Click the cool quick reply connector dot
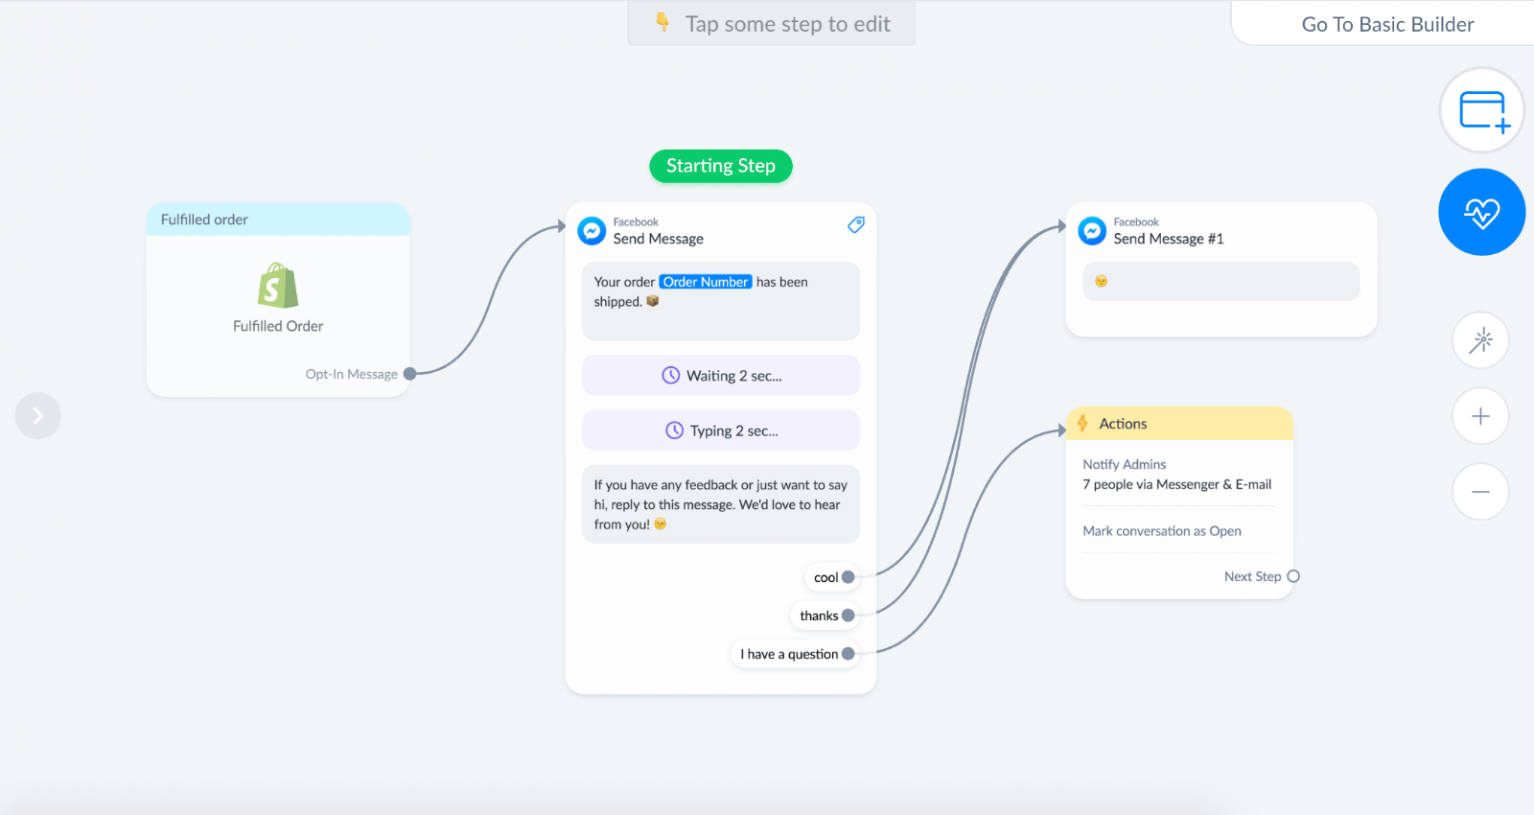 pyautogui.click(x=848, y=577)
